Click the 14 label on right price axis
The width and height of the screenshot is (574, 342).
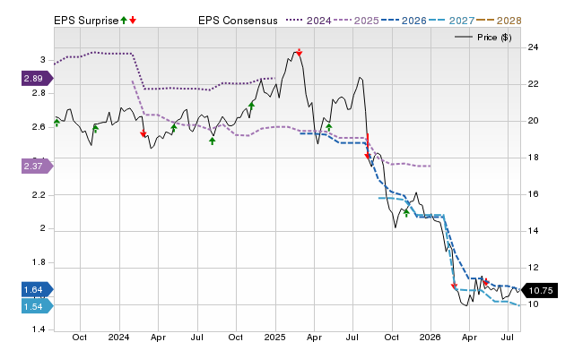(x=533, y=231)
